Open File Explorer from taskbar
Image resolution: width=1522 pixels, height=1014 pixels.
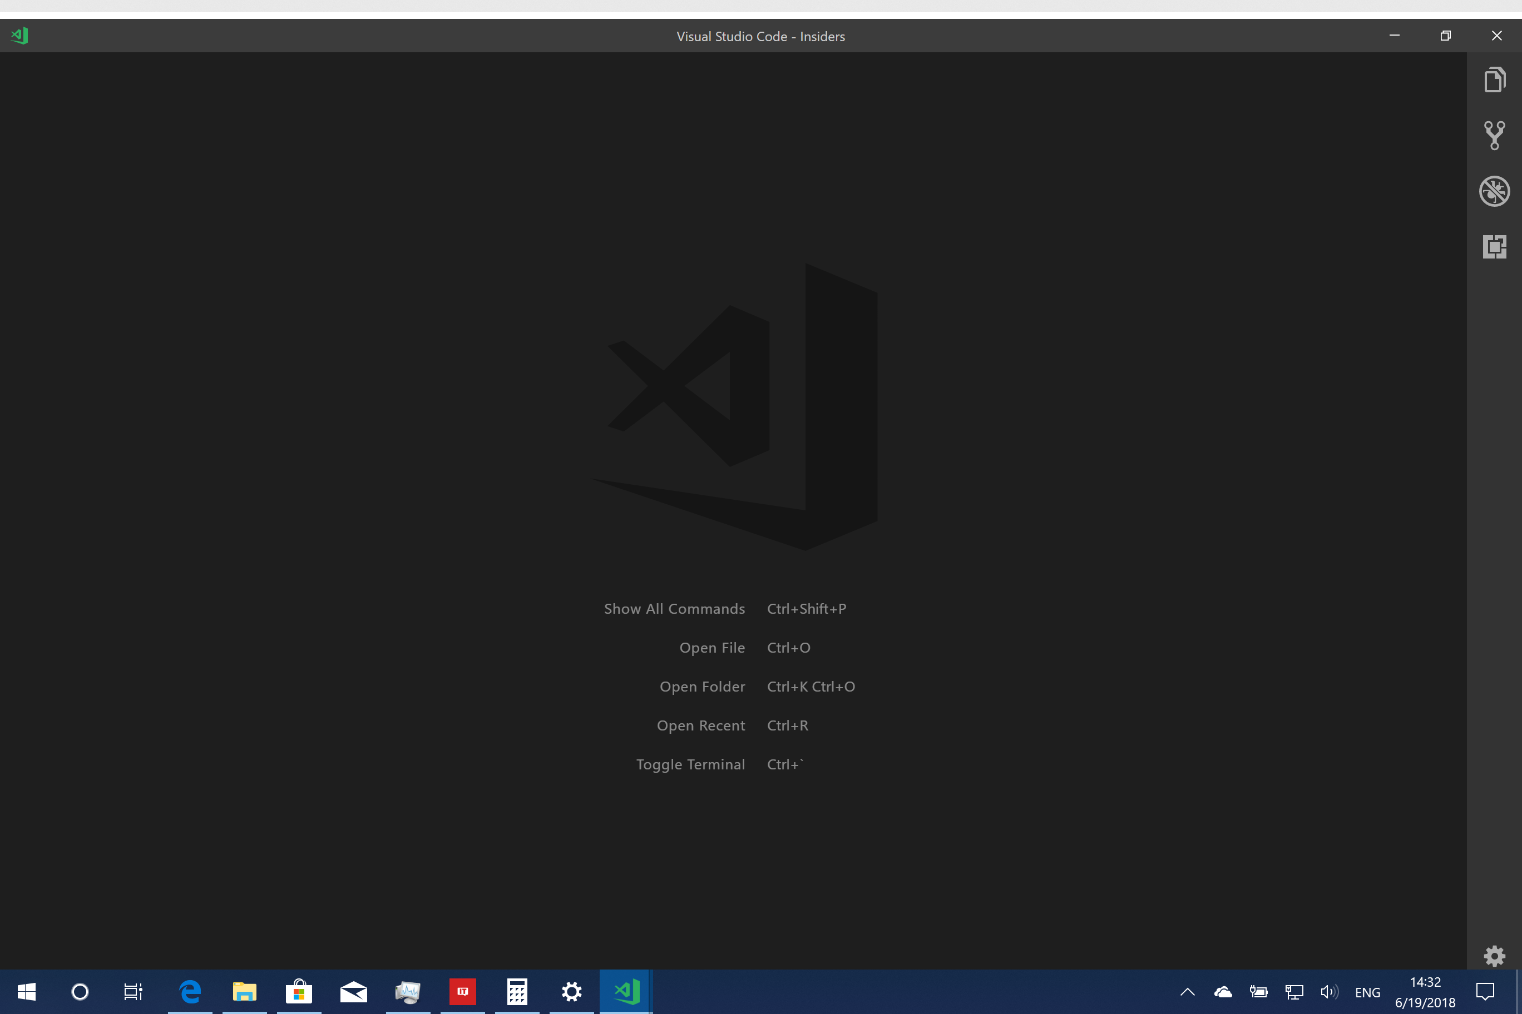(245, 991)
